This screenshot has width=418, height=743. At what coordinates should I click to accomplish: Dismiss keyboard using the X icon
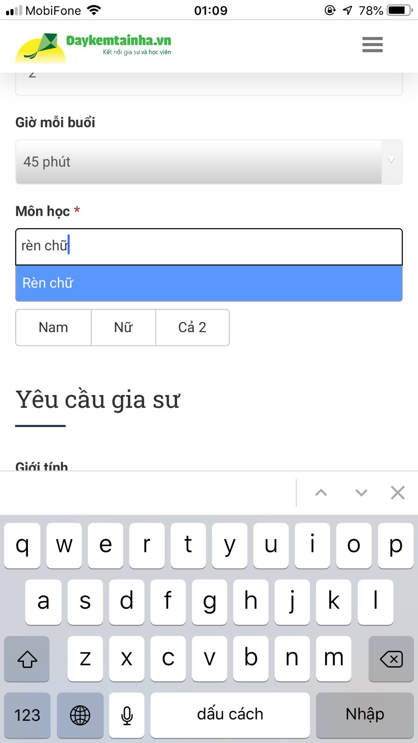(398, 493)
